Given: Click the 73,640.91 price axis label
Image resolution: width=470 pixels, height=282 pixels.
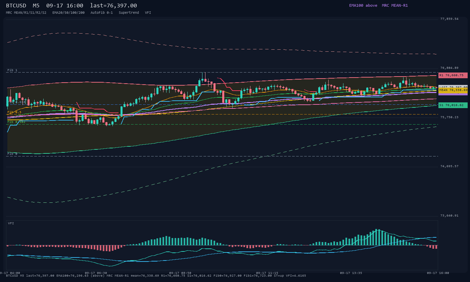Looking at the screenshot, I should pos(449,216).
